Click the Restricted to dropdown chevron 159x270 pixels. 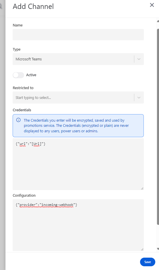coord(139,98)
